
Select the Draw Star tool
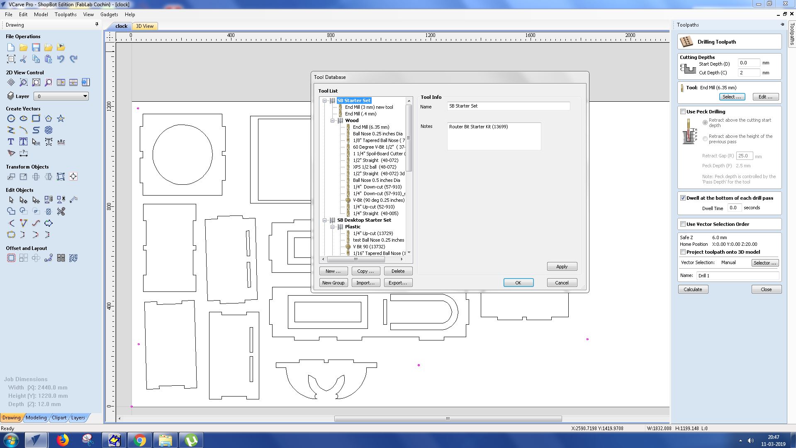61,118
